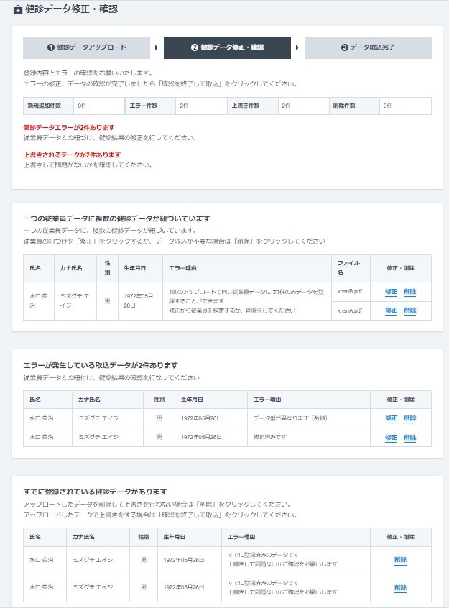Click the medical bag icon in page title
Viewport: 449px width, 608px height.
pos(17,10)
